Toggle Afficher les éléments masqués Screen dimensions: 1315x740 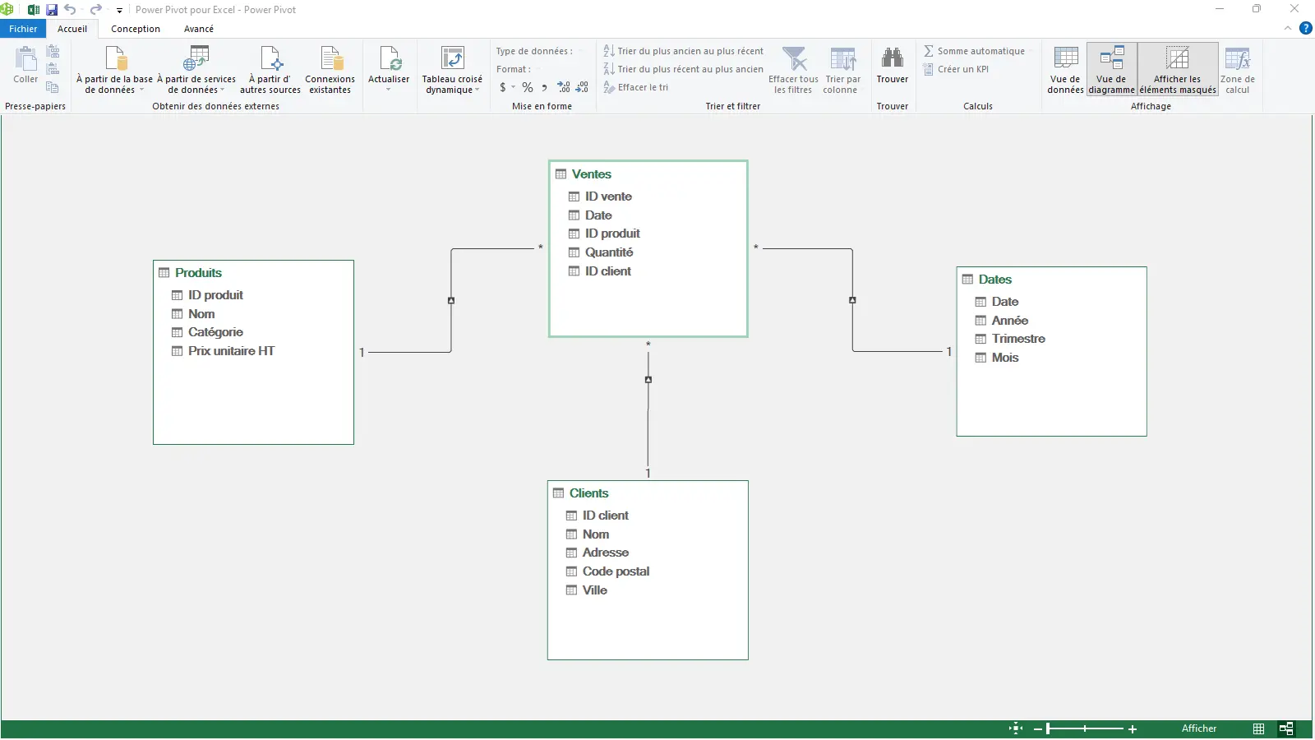coord(1178,70)
